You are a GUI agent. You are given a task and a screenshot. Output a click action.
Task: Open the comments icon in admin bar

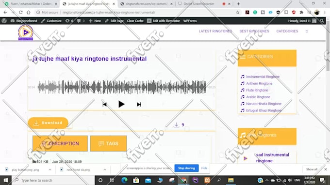click(81, 21)
